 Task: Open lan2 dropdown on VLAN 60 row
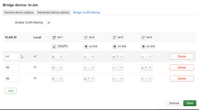(89, 79)
